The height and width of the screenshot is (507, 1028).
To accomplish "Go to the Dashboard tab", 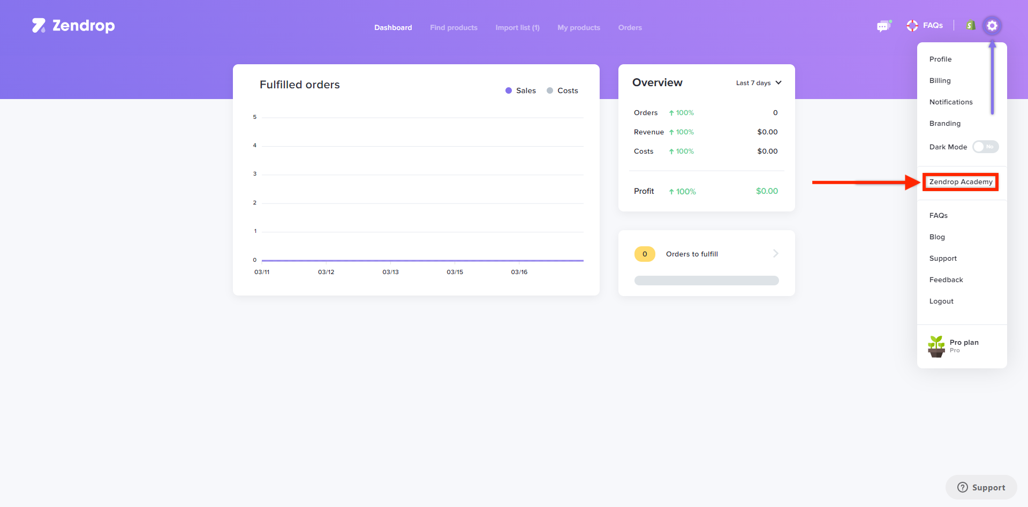I will point(393,27).
